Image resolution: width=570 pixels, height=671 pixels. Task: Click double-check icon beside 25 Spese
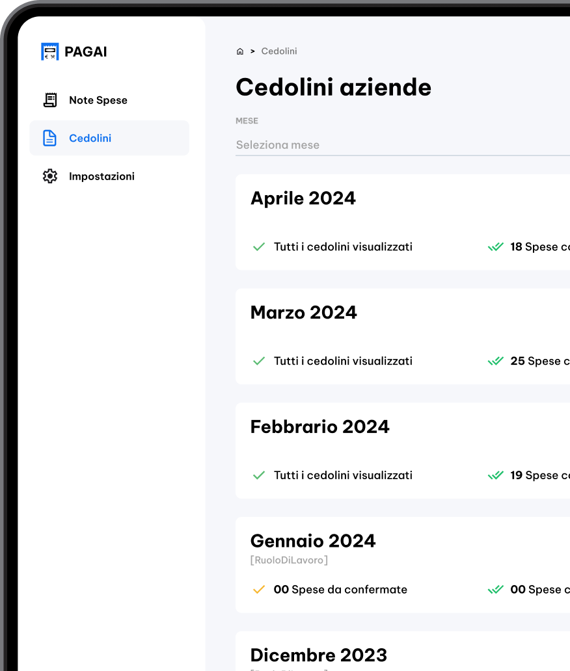click(x=495, y=361)
